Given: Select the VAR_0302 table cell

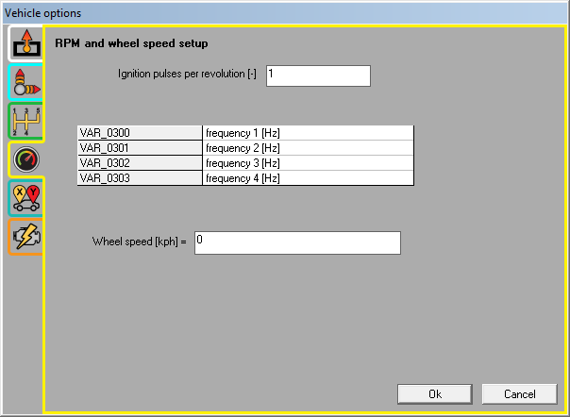Looking at the screenshot, I should click(140, 162).
